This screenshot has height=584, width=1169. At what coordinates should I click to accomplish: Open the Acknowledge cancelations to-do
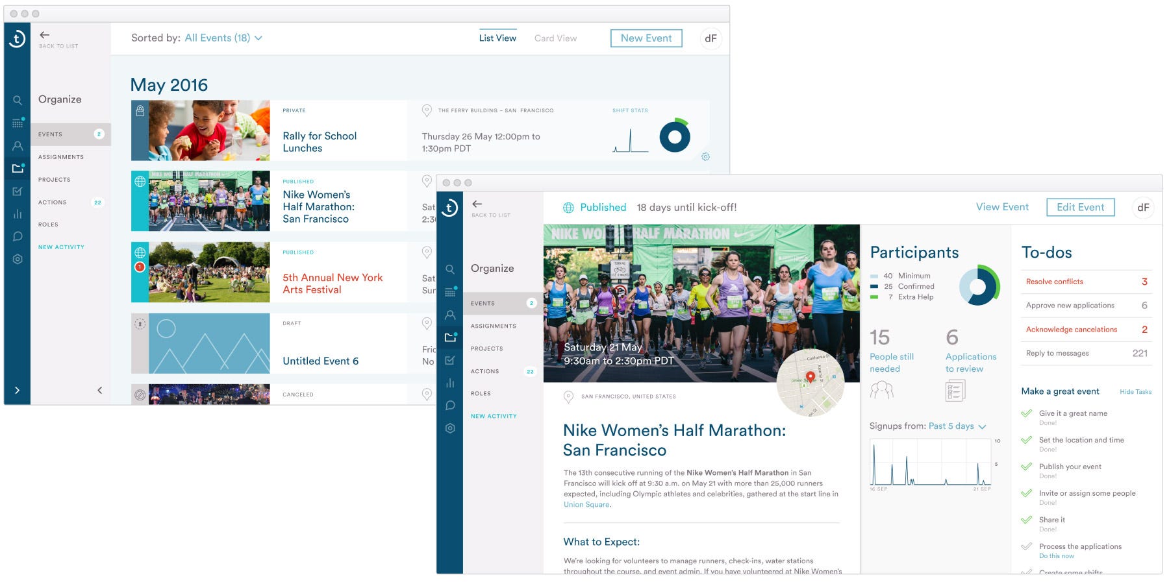[1087, 330]
